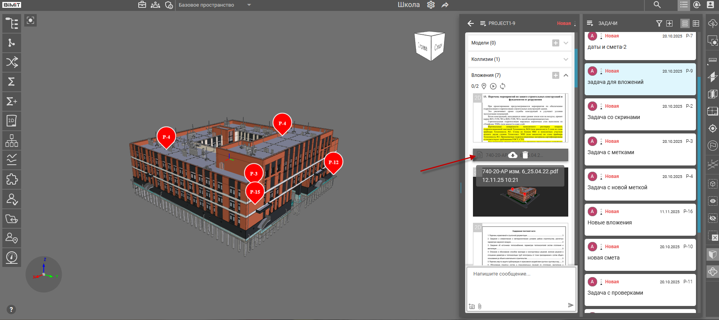Open the 2D sheet tool in left sidebar
Viewport: 719px width, 320px height.
(x=11, y=121)
